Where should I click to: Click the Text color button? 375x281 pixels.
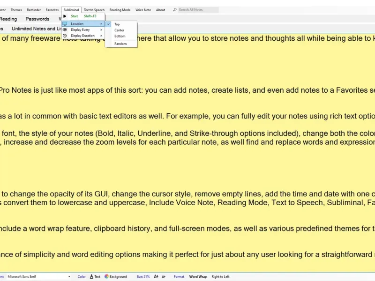tap(95, 276)
